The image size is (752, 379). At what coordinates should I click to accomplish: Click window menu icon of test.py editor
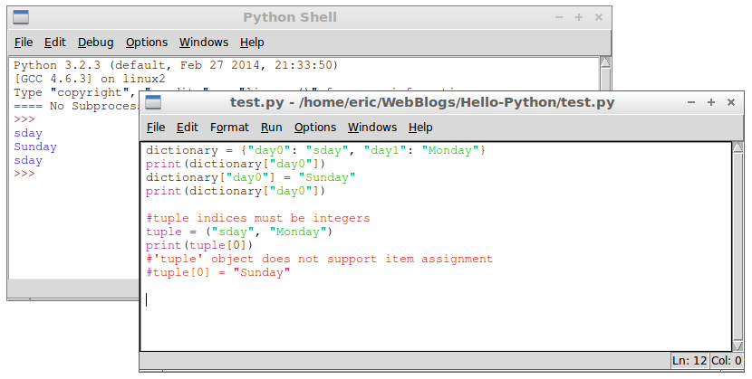coord(153,102)
